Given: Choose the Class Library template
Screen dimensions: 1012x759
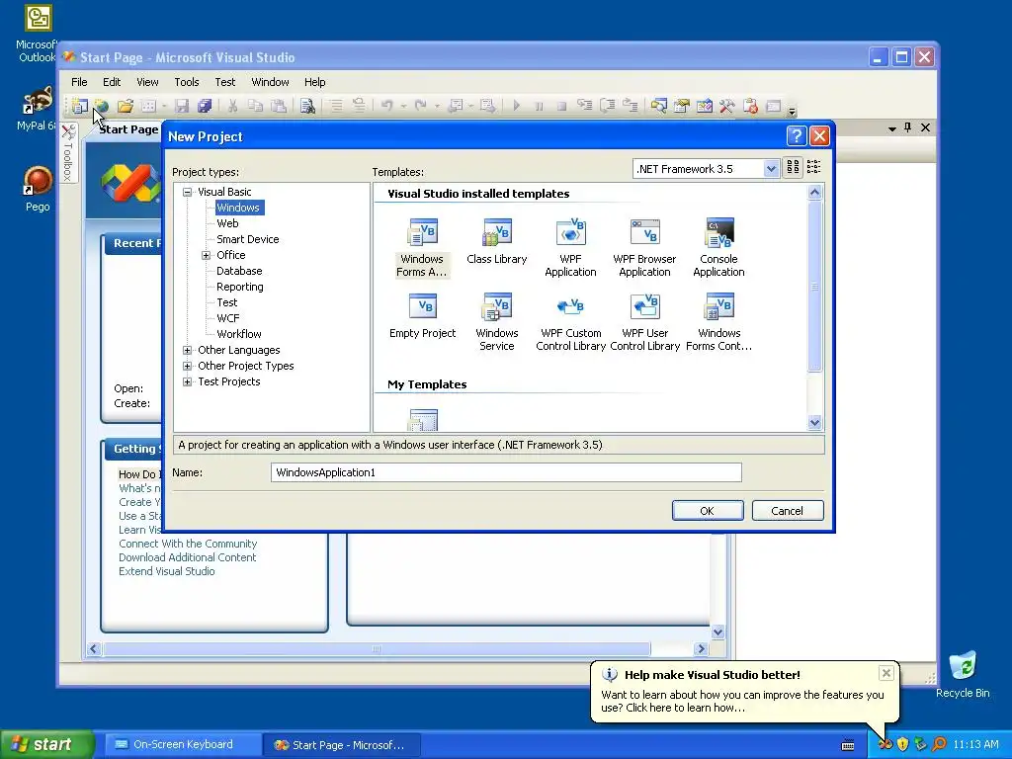Looking at the screenshot, I should pyautogui.click(x=496, y=241).
